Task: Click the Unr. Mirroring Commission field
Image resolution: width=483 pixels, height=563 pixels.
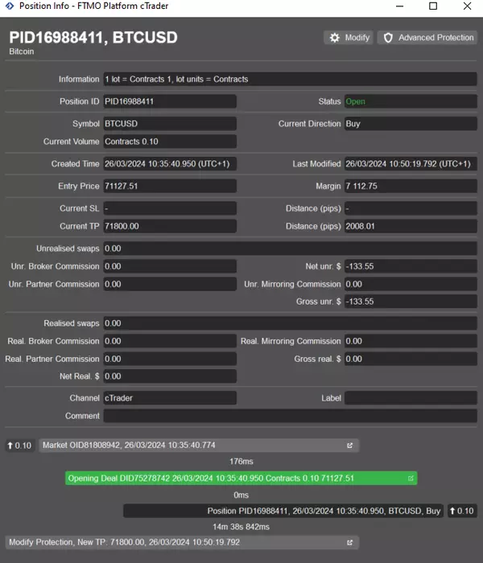Action: point(411,284)
